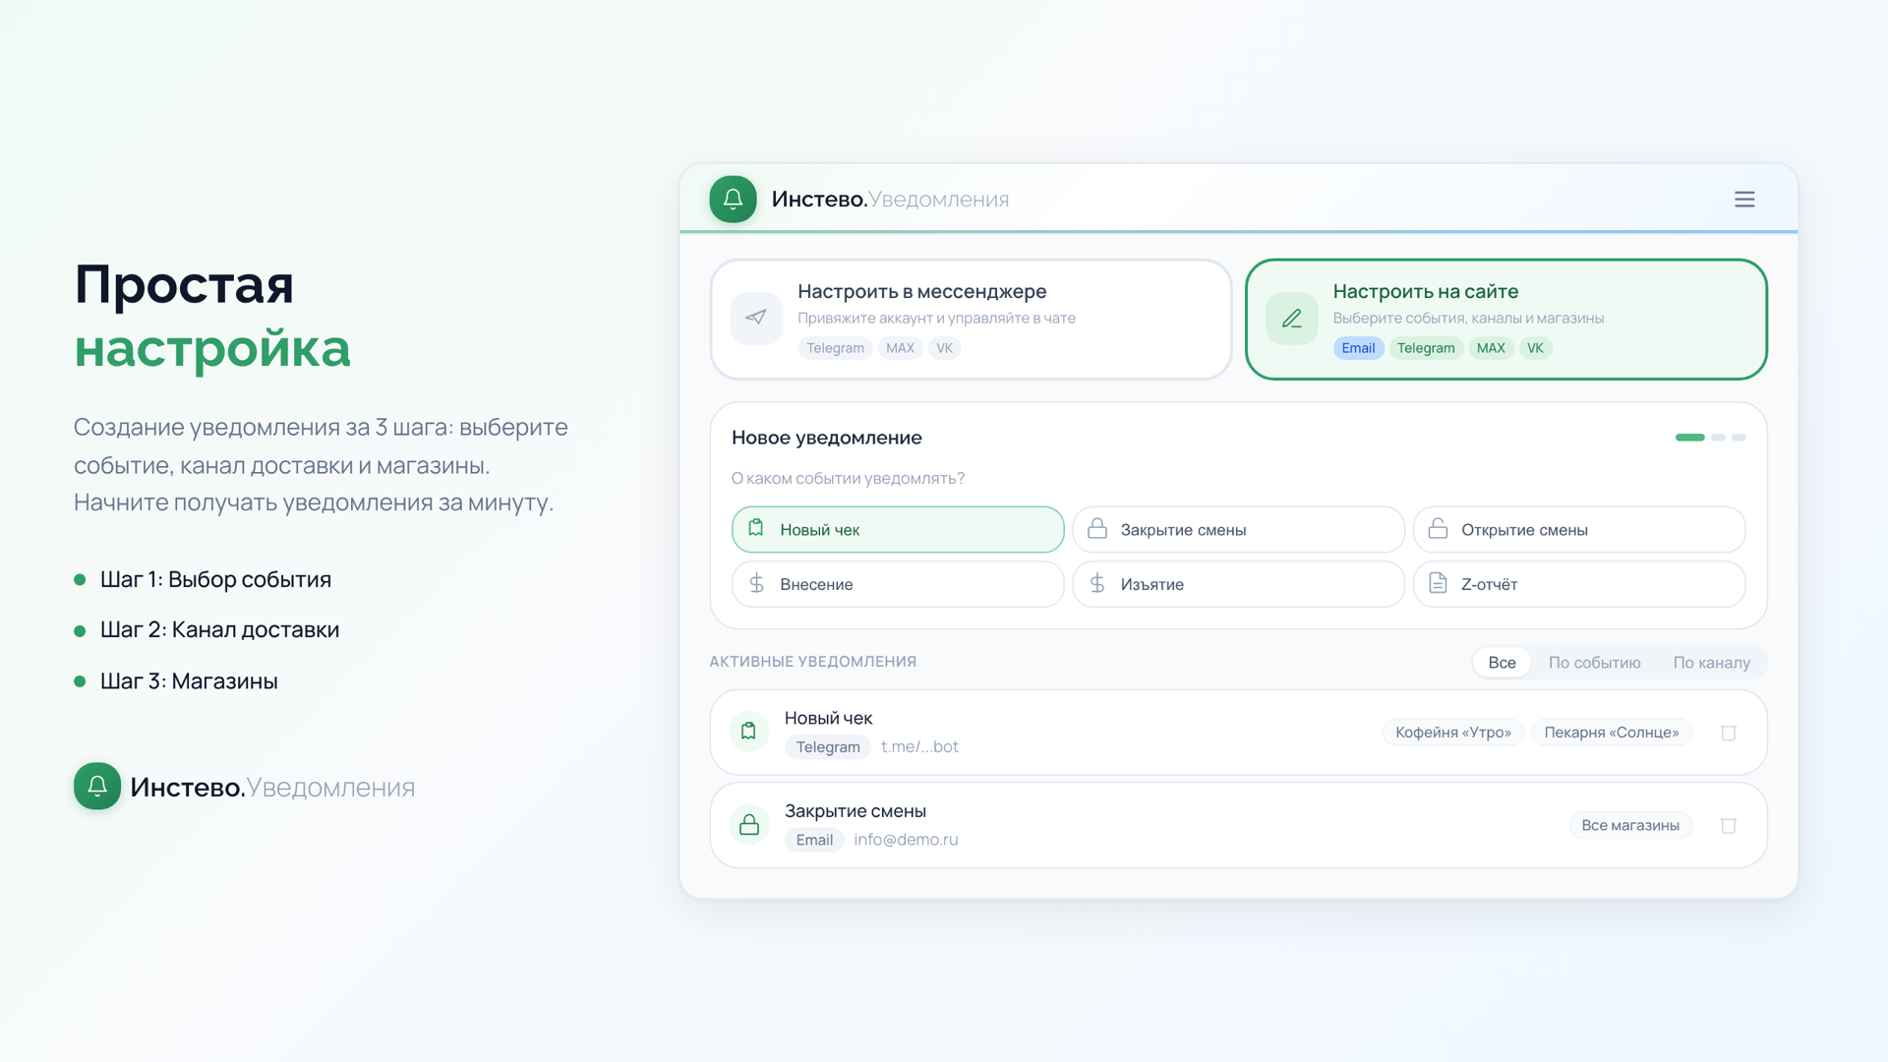Viewport: 1888px width, 1062px height.
Task: Open the hamburger menu icon
Action: pos(1744,200)
